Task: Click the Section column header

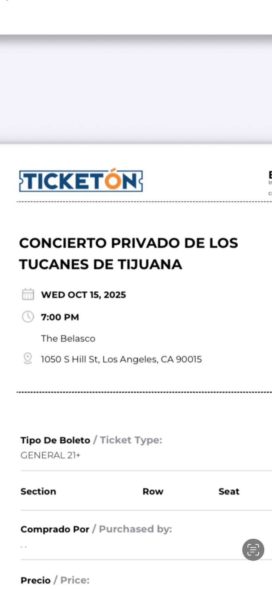Action: 38,491
